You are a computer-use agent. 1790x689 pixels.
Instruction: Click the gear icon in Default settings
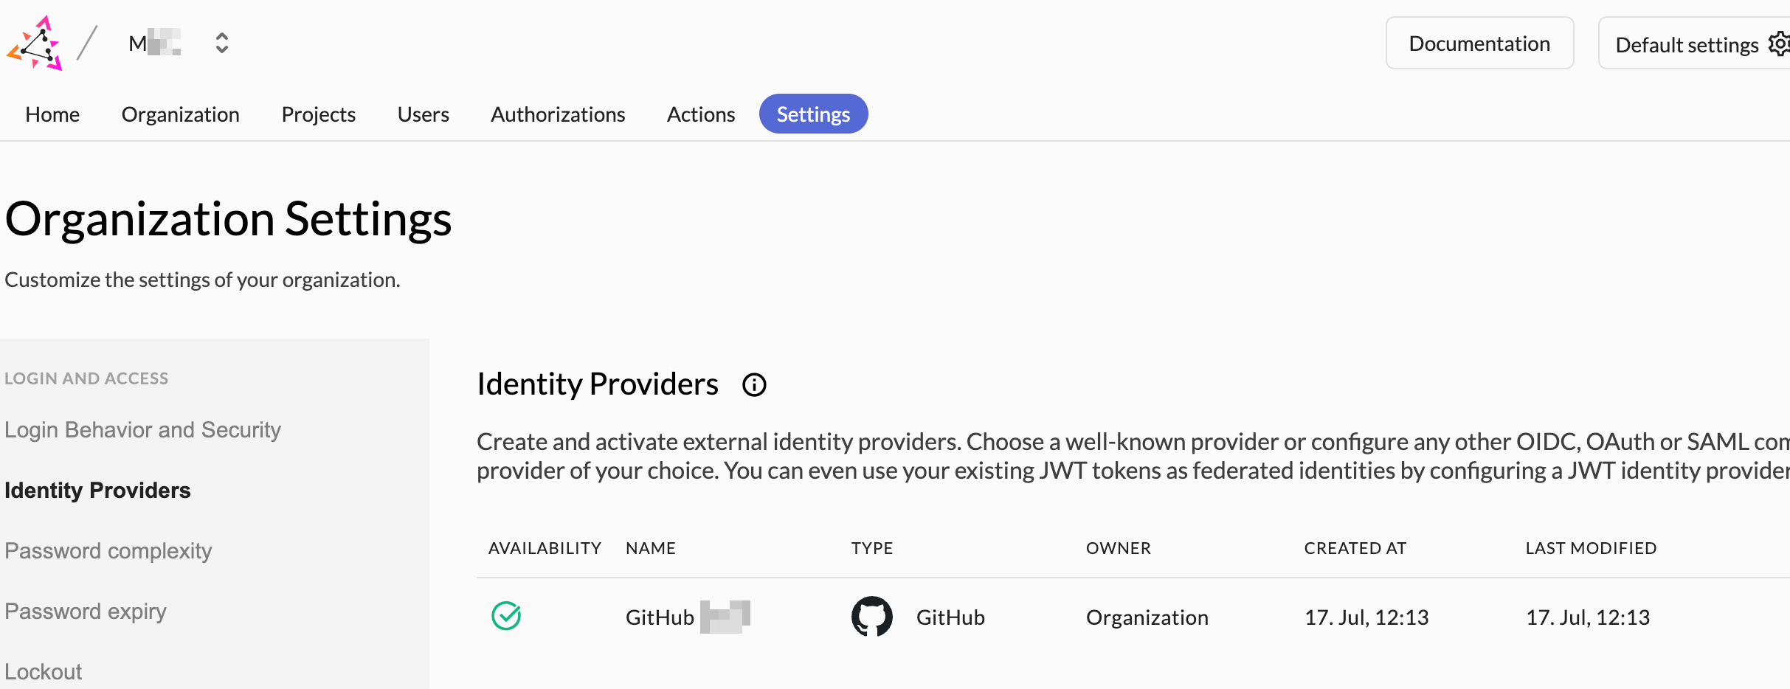pyautogui.click(x=1780, y=44)
